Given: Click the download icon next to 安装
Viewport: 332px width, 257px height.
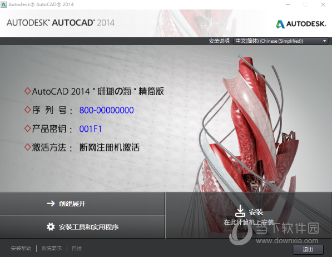Looking at the screenshot, I should 240,211.
